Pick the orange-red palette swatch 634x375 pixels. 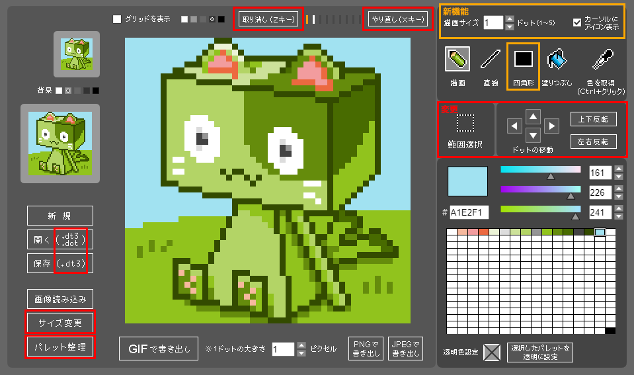tap(483, 231)
